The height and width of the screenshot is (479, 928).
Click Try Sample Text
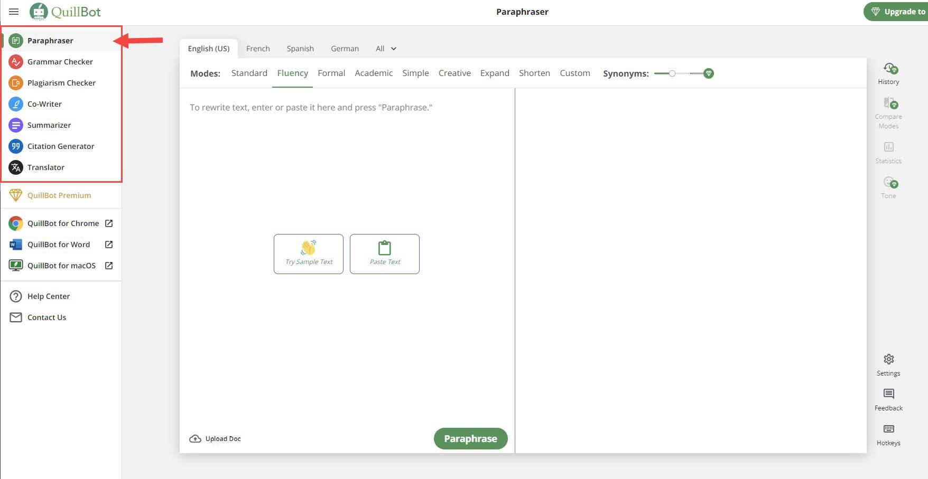tap(308, 254)
